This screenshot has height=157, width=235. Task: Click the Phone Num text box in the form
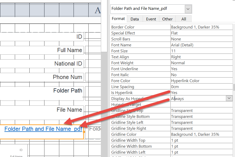(93, 77)
